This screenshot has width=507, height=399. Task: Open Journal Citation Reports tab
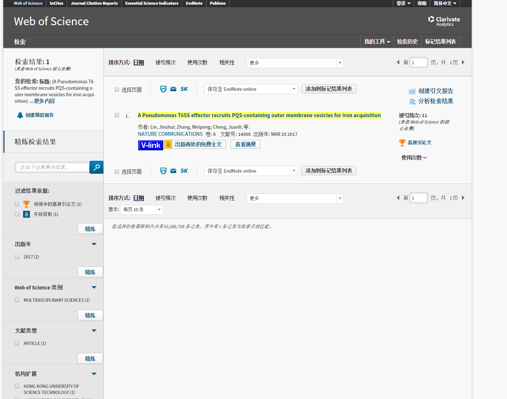coord(94,3)
